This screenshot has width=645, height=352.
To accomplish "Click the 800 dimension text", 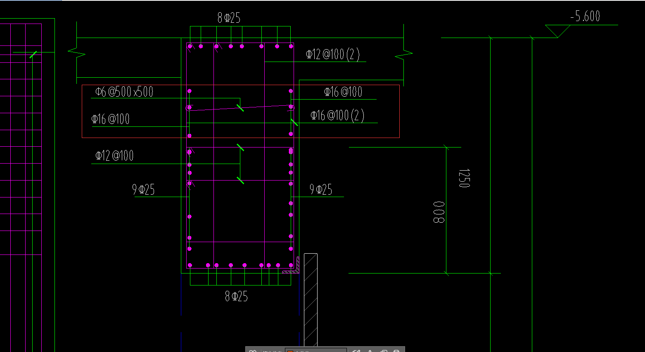I will (439, 212).
